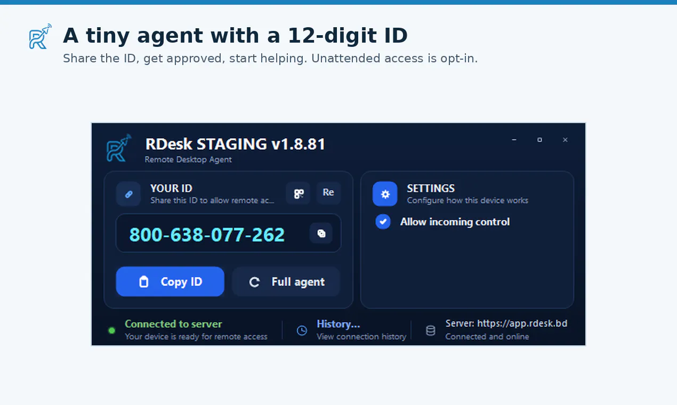Click 'View connection history' text

[361, 336]
